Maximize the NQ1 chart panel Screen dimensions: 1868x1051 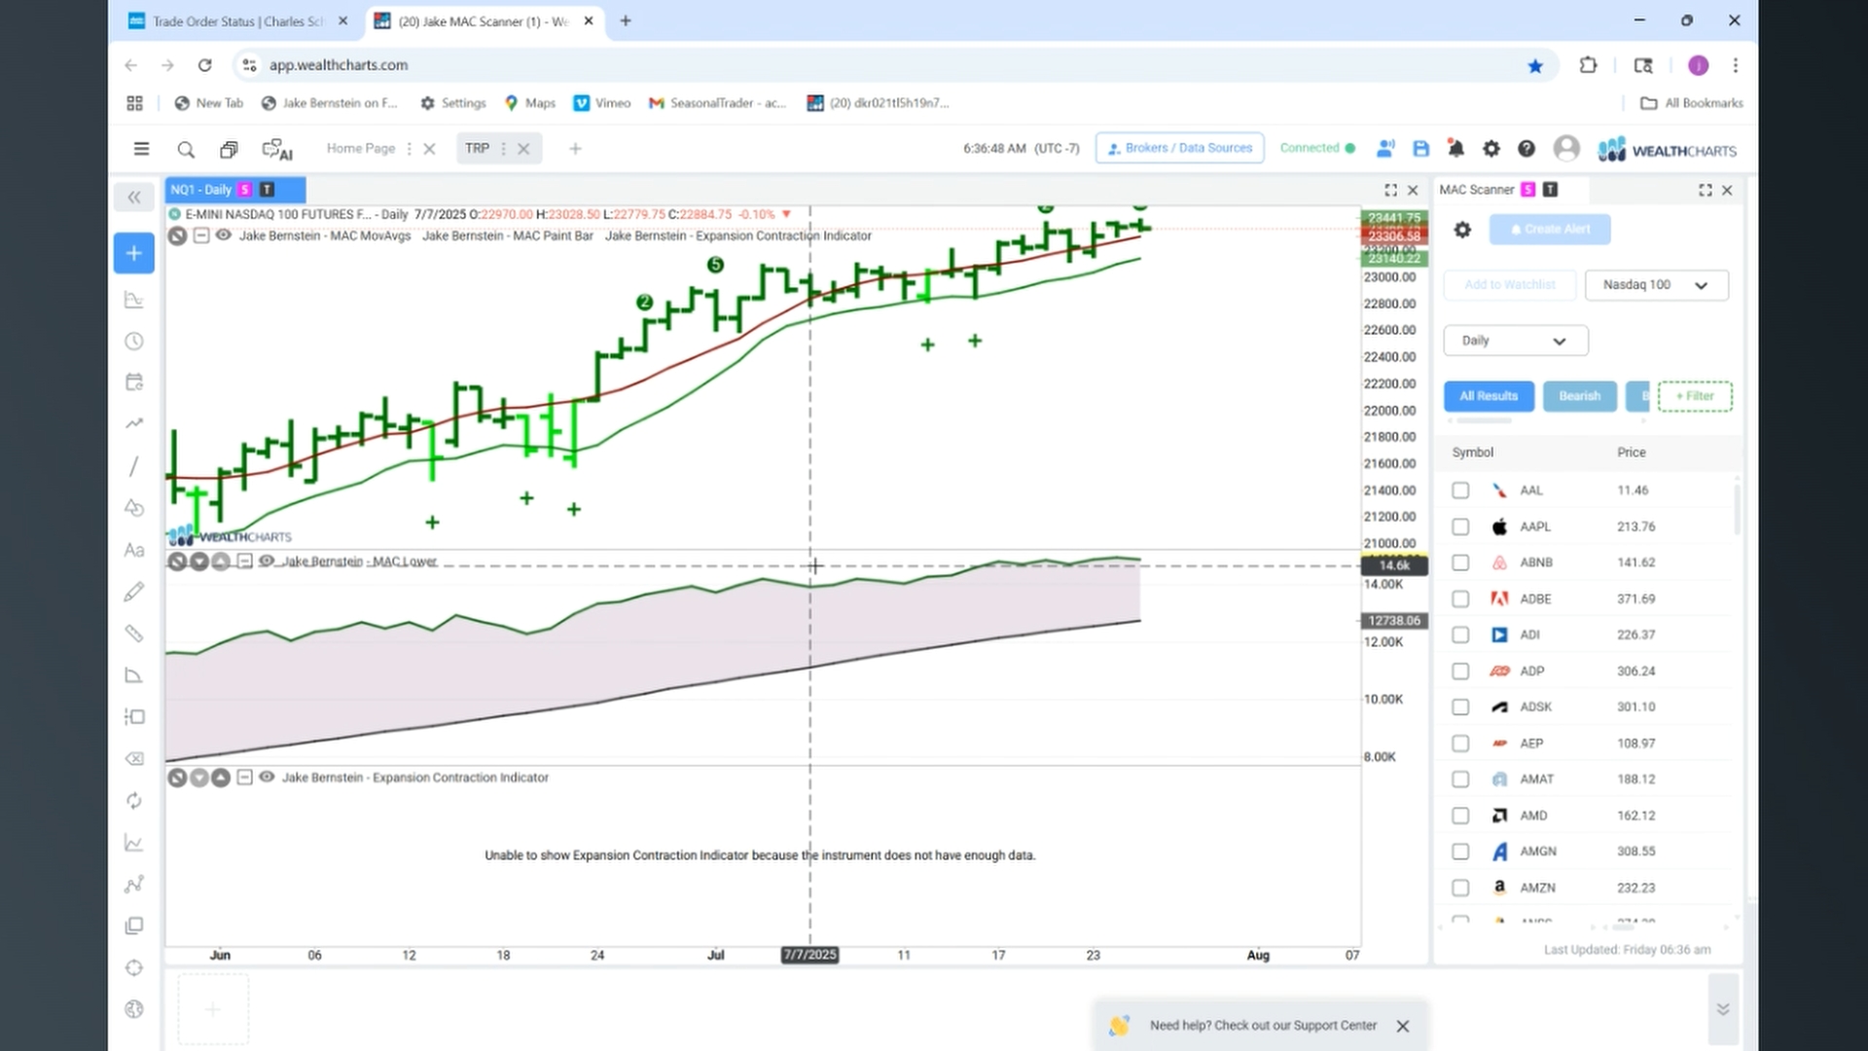[1390, 191]
